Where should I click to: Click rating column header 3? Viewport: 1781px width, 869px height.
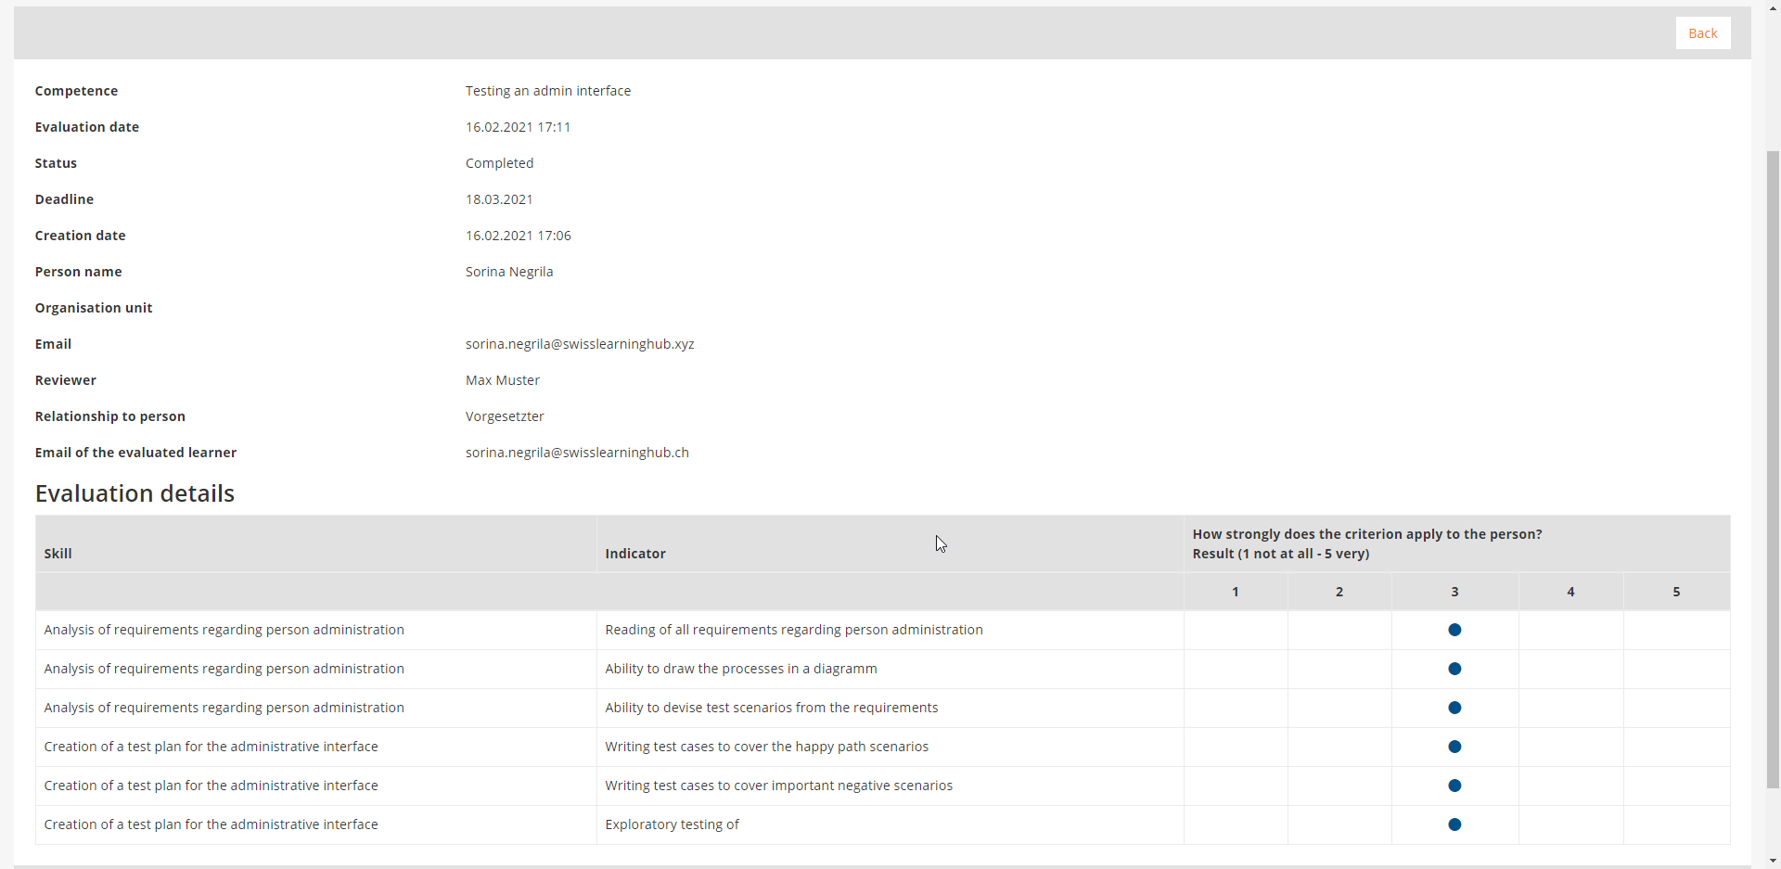[1454, 592]
